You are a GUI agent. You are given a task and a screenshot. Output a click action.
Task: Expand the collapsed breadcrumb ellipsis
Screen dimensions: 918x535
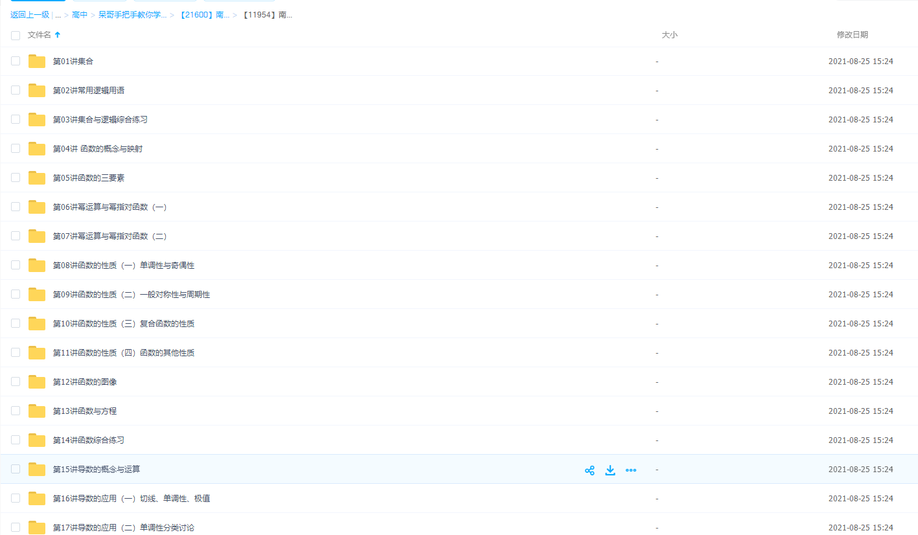(58, 15)
